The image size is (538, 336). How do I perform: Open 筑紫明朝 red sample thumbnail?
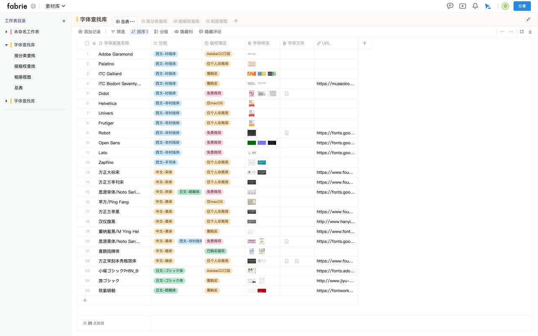coord(261,291)
